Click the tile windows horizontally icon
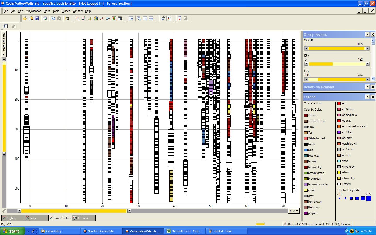 click(151, 19)
